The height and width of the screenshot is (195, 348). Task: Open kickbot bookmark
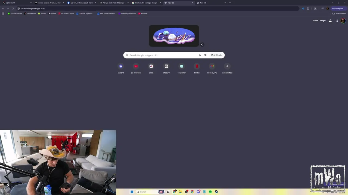tap(42, 14)
